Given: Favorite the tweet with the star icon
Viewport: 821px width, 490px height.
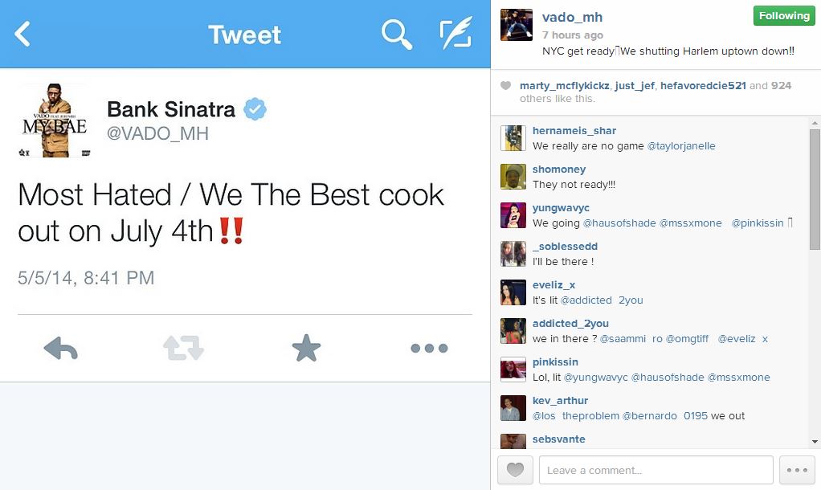Looking at the screenshot, I should pos(306,348).
